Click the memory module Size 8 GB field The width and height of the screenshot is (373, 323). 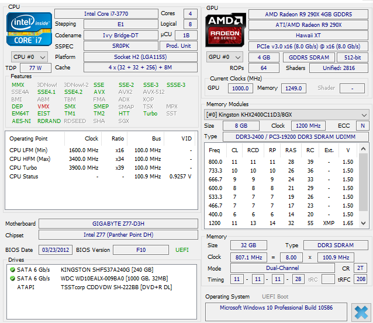241,126
